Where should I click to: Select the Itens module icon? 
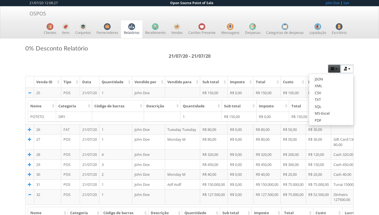66,29
